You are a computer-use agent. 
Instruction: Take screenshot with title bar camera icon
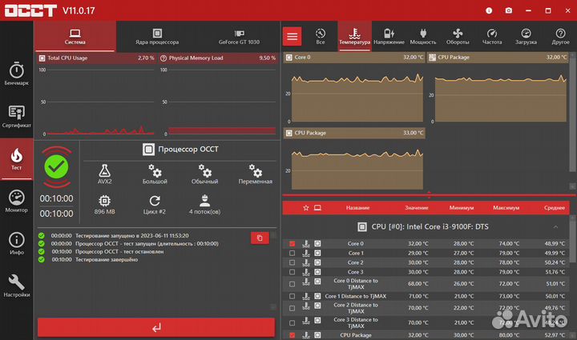[x=509, y=10]
